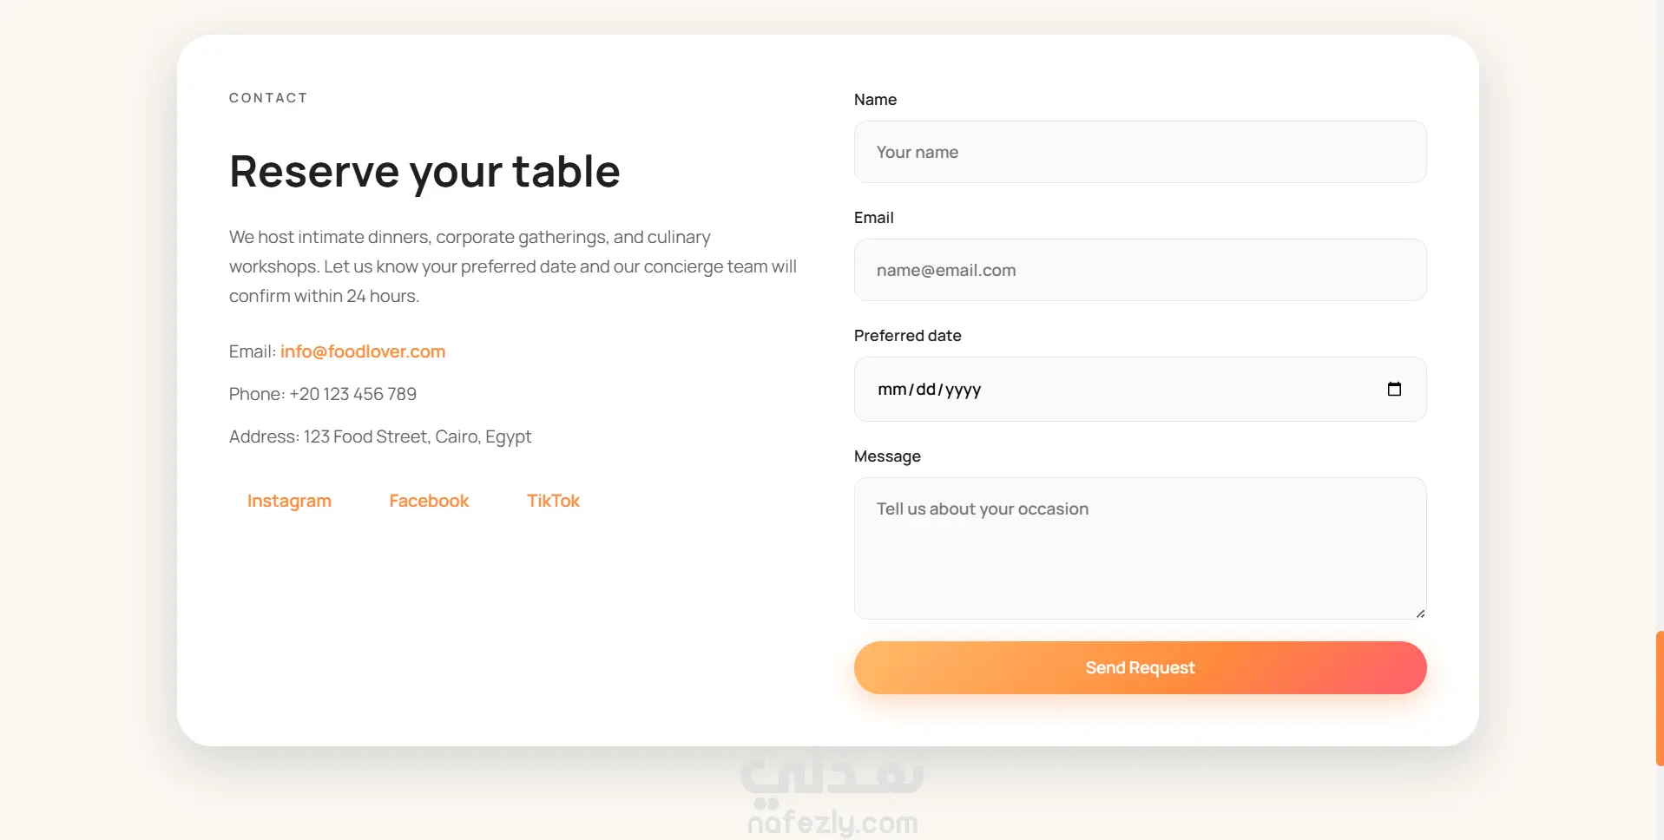
Task: Click the nafezly.com watermark logo
Action: point(832,791)
